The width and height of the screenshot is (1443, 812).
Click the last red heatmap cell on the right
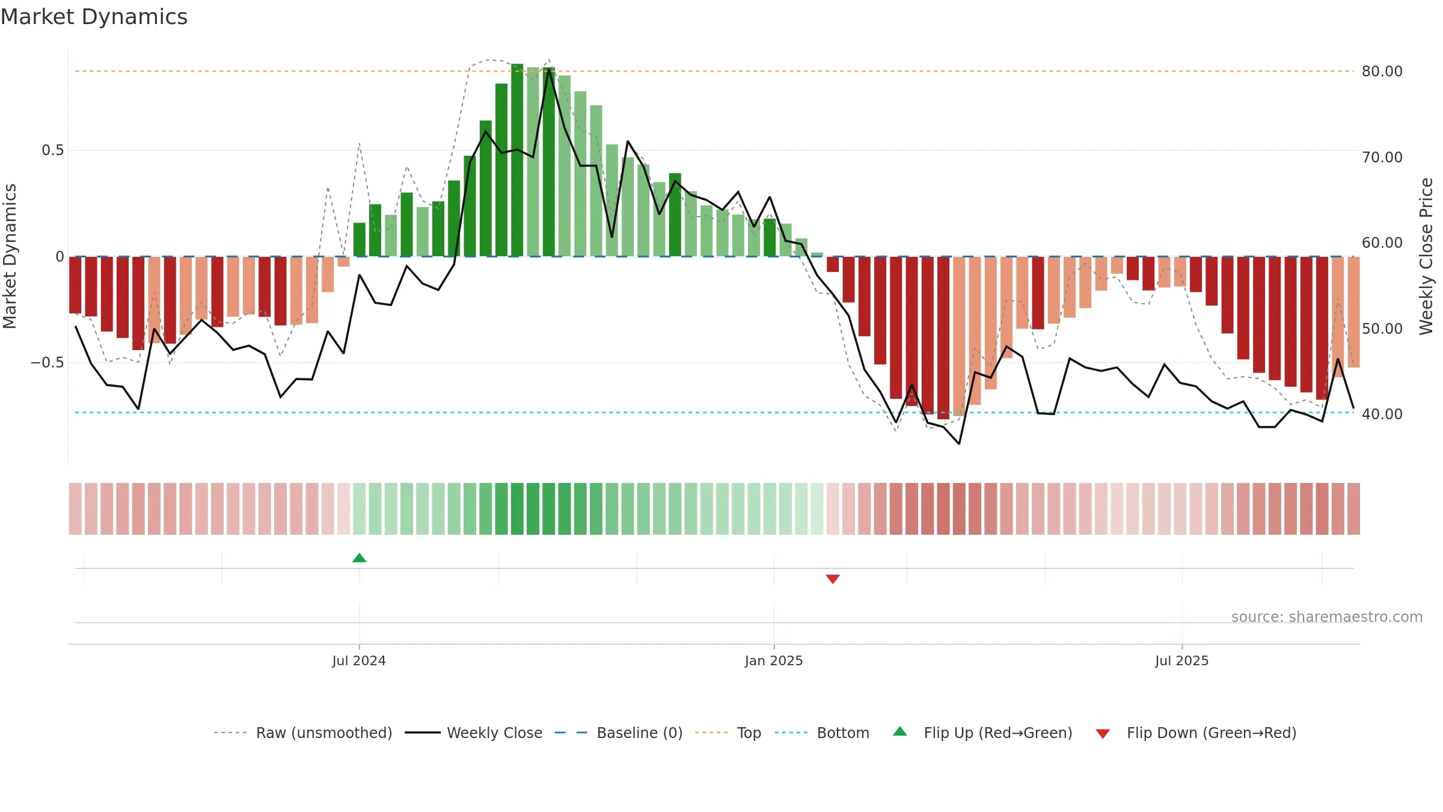pyautogui.click(x=1353, y=509)
